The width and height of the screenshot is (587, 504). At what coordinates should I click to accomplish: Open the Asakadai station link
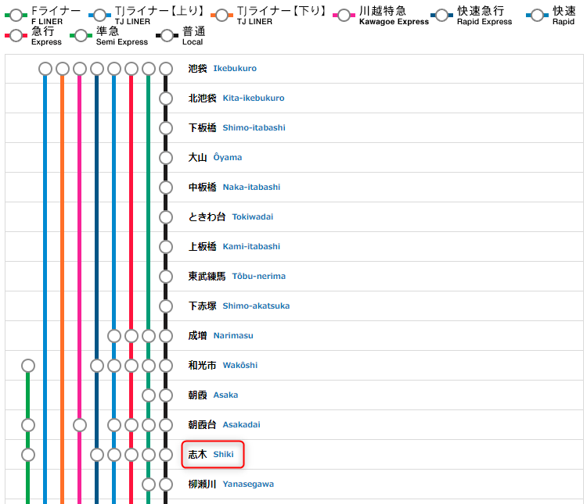coord(242,425)
